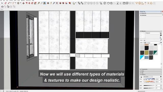The width and height of the screenshot is (163, 92).
Task: Toggle the shadows display button
Action: 141,77
